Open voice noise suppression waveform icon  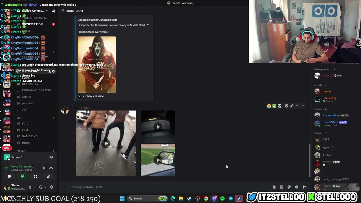[44, 168]
